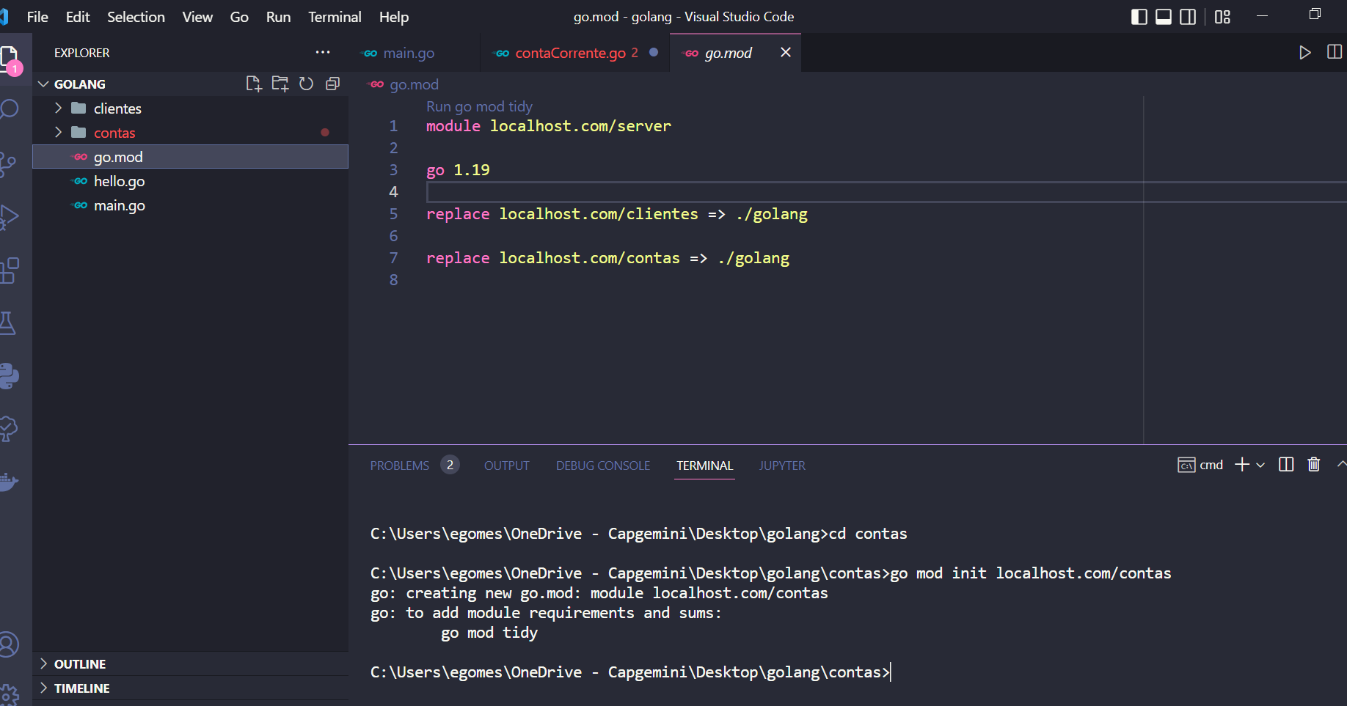This screenshot has width=1347, height=706.
Task: Kill the terminal with trash icon
Action: tap(1314, 465)
